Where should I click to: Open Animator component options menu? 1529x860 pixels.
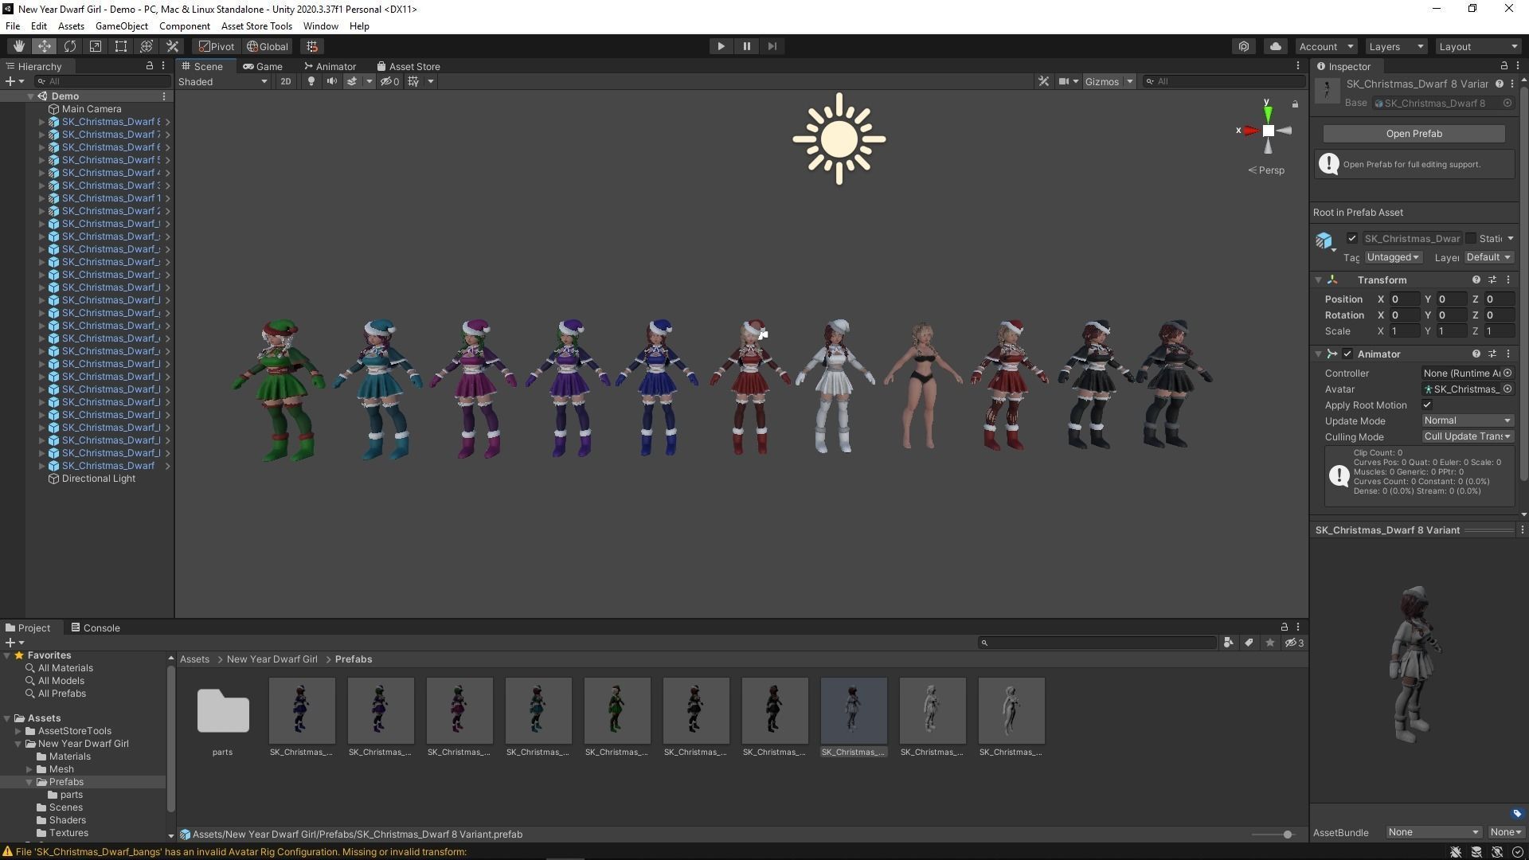tap(1507, 354)
